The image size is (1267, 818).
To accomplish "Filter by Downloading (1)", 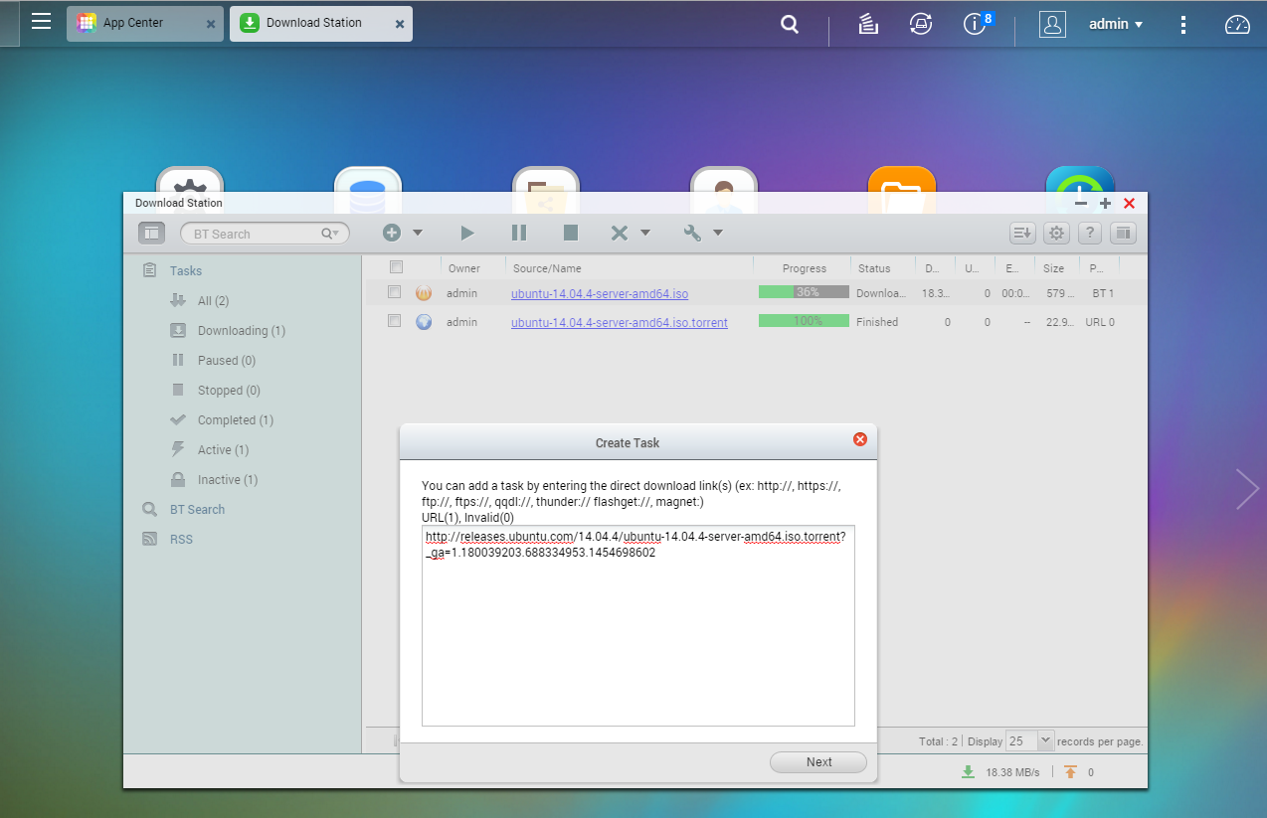I will [242, 330].
